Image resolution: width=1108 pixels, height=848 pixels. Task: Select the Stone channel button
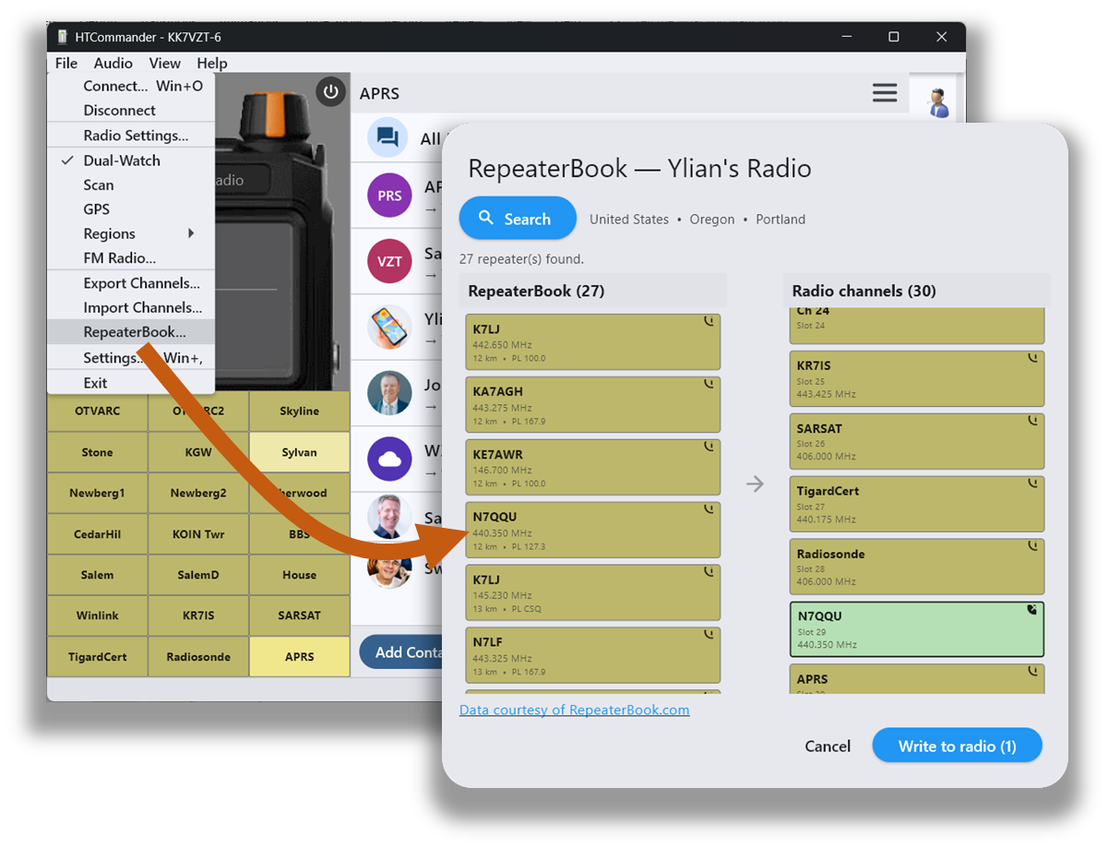click(97, 452)
